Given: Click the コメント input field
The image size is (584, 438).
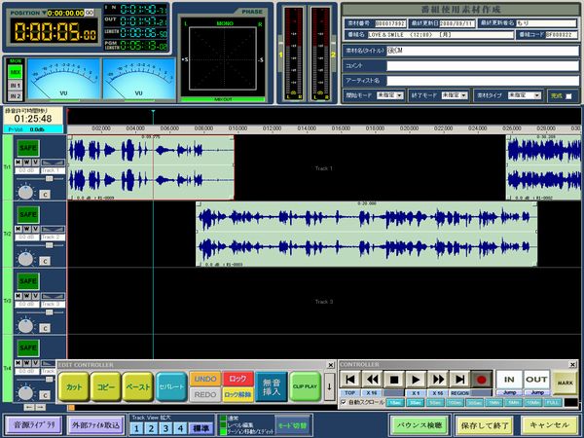Looking at the screenshot, I should [482, 65].
